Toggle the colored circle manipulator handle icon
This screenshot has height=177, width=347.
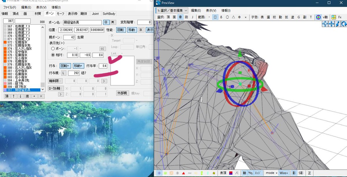(318, 17)
